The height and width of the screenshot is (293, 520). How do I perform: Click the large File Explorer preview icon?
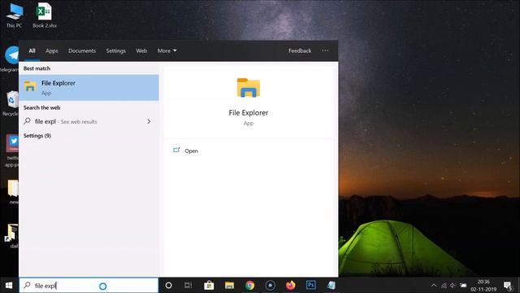[x=249, y=88]
